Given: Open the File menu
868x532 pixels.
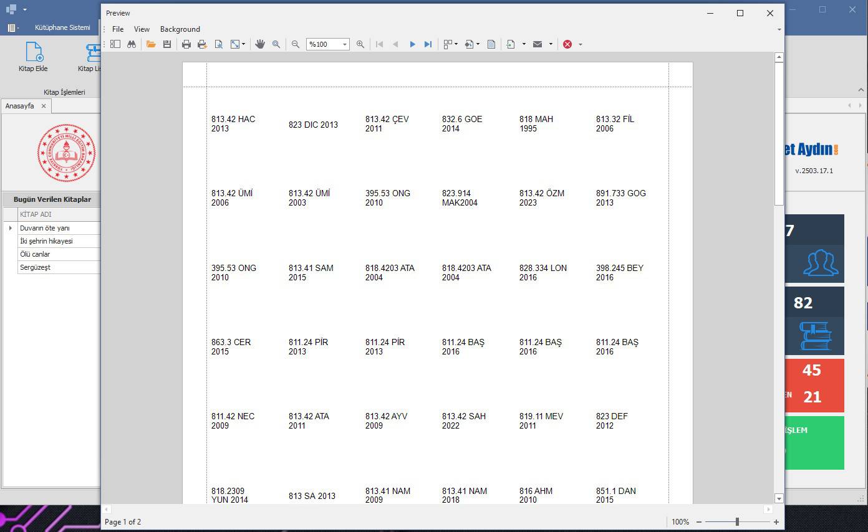Looking at the screenshot, I should click(x=118, y=29).
